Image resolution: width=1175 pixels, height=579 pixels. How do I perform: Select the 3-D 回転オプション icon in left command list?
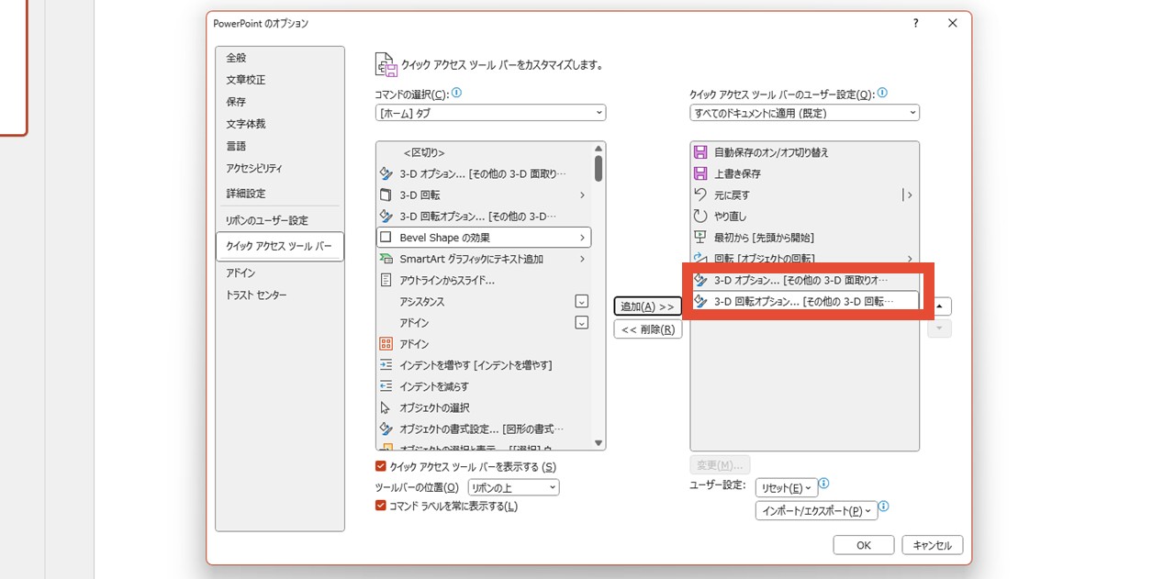click(386, 217)
